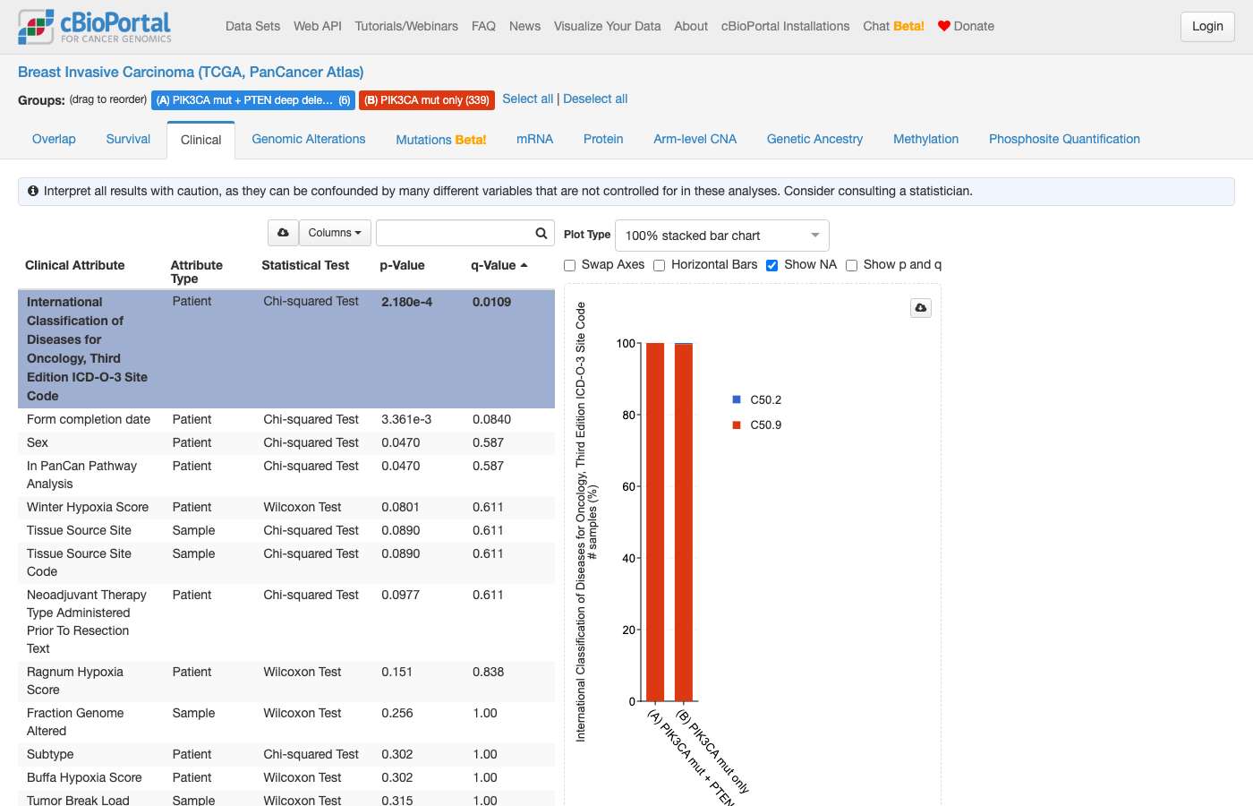Click the Donate heart icon
Screen dimensions: 1253x806
943,26
